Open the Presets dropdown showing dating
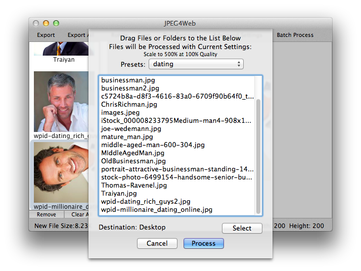The height and width of the screenshot is (271, 361). click(x=196, y=64)
